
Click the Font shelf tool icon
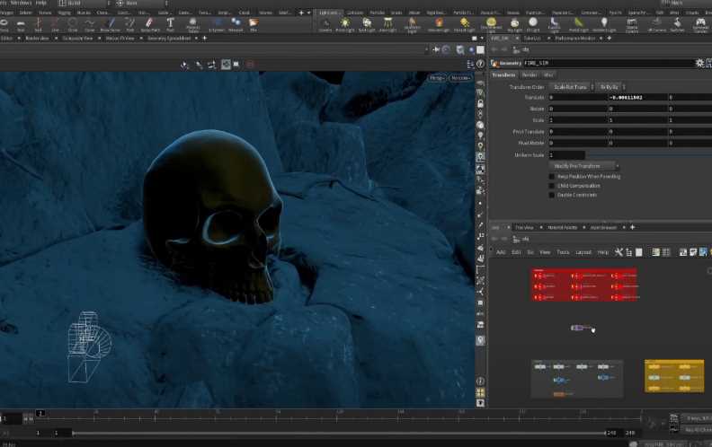coord(171,23)
